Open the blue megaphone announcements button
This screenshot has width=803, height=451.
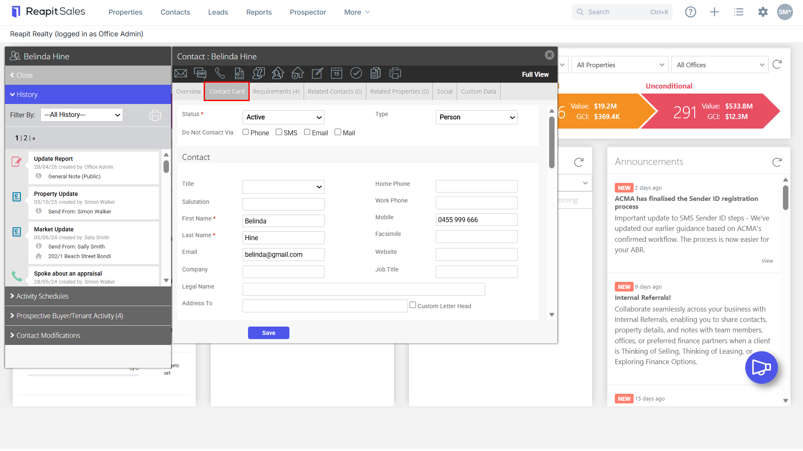(x=761, y=367)
